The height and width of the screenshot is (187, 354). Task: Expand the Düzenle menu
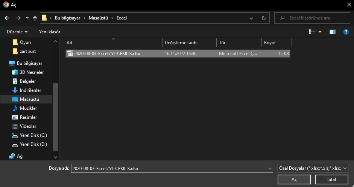pyautogui.click(x=17, y=32)
